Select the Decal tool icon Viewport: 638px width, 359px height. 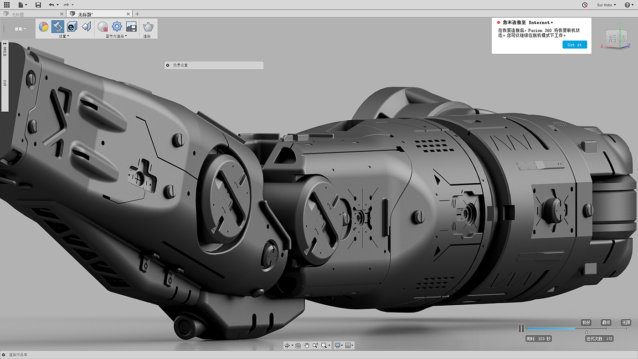pos(72,26)
